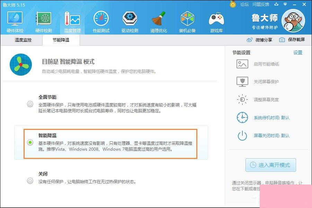Open 设置 link in 节能设置 panel

[x=298, y=53]
